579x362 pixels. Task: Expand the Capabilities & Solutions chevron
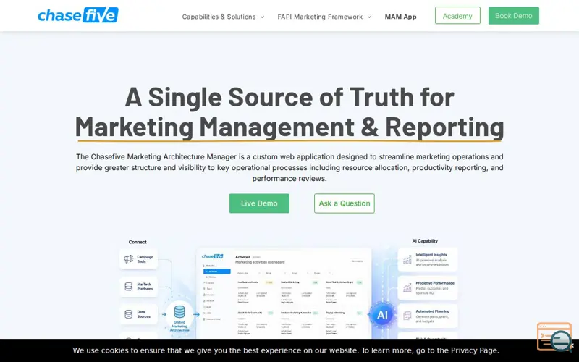[x=262, y=17]
